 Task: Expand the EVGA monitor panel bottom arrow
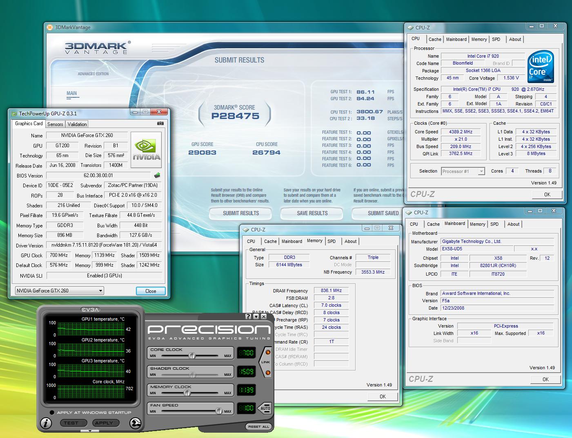pyautogui.click(x=90, y=431)
